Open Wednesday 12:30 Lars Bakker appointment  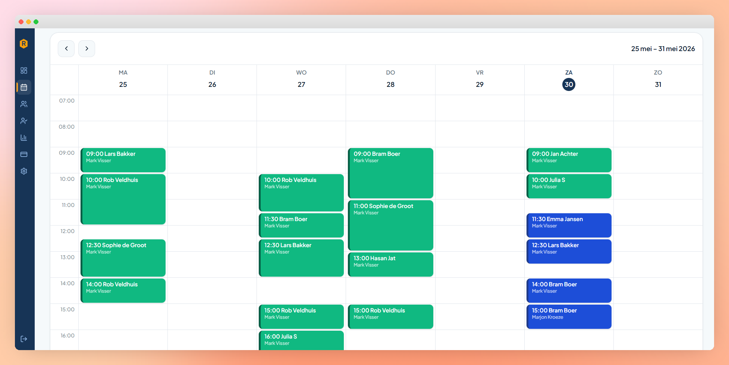point(301,258)
